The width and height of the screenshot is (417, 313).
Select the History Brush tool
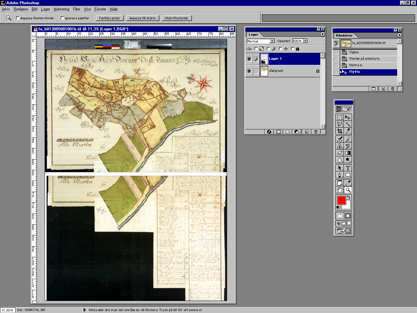pyautogui.click(x=348, y=146)
